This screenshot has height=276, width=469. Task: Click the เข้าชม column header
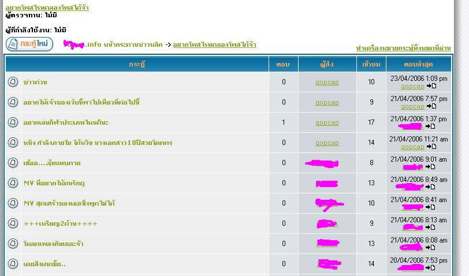point(371,64)
